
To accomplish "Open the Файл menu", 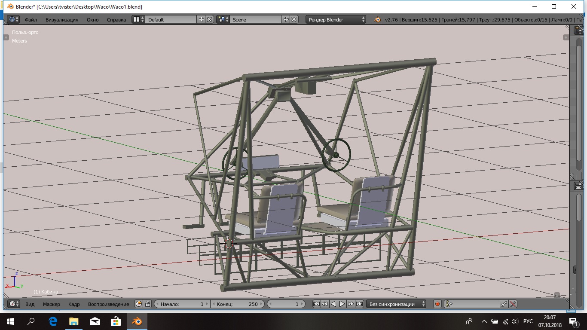I will (31, 20).
